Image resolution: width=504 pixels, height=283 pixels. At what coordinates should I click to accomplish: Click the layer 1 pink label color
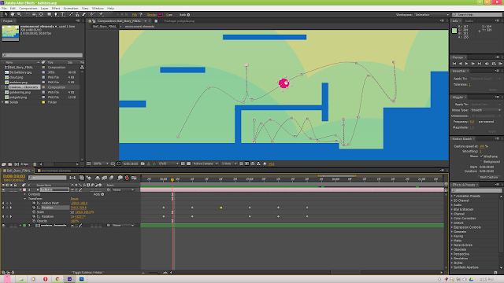tap(24, 190)
